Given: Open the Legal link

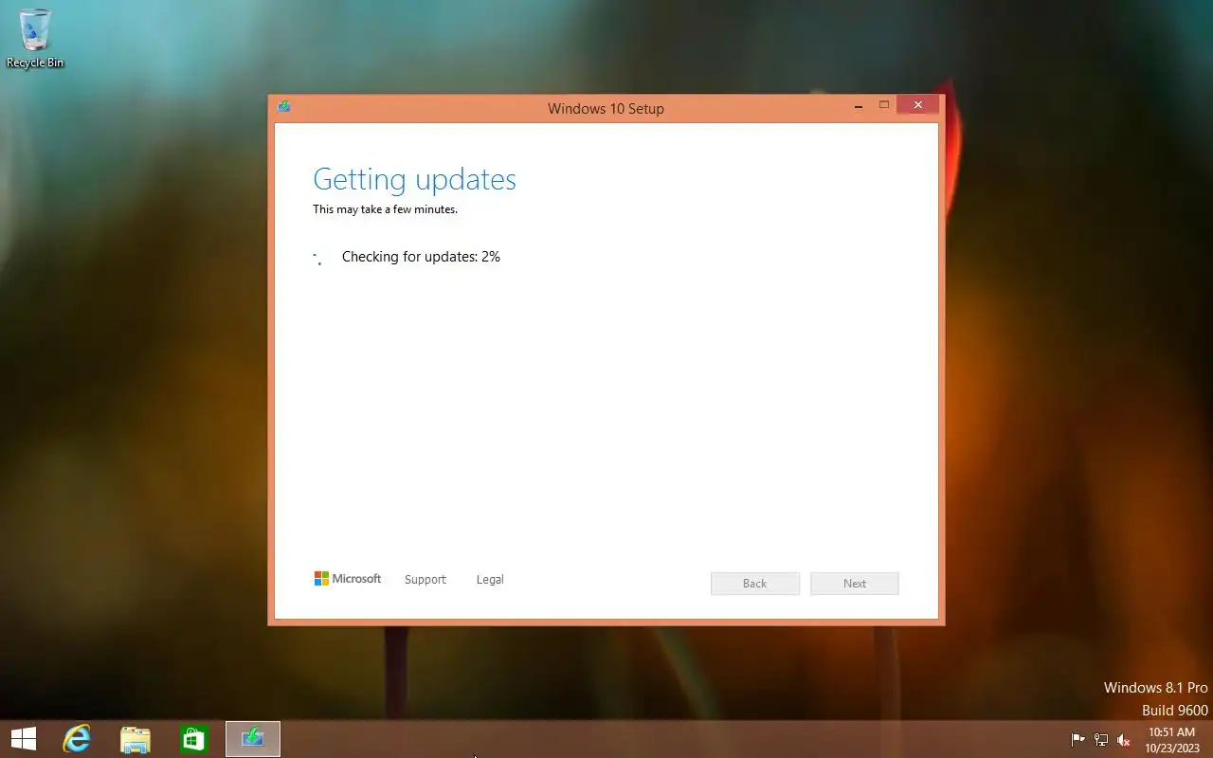Looking at the screenshot, I should (x=490, y=579).
